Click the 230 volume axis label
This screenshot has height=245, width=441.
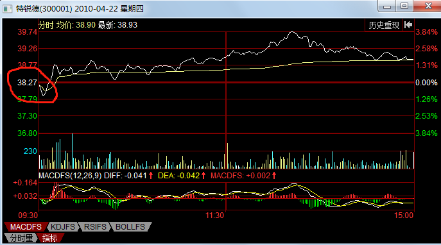30,151
